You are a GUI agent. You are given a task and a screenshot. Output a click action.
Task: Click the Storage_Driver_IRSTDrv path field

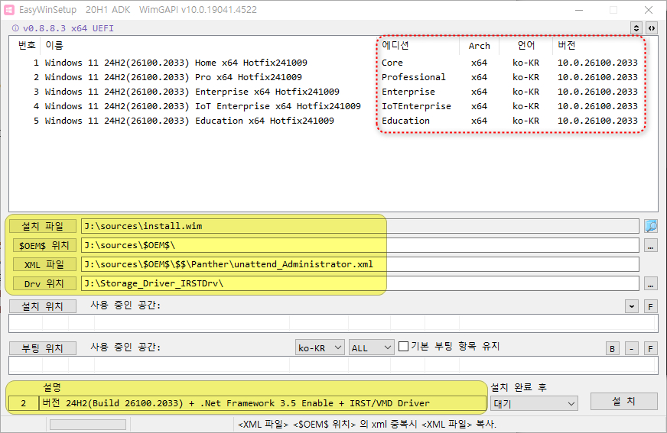(360, 283)
